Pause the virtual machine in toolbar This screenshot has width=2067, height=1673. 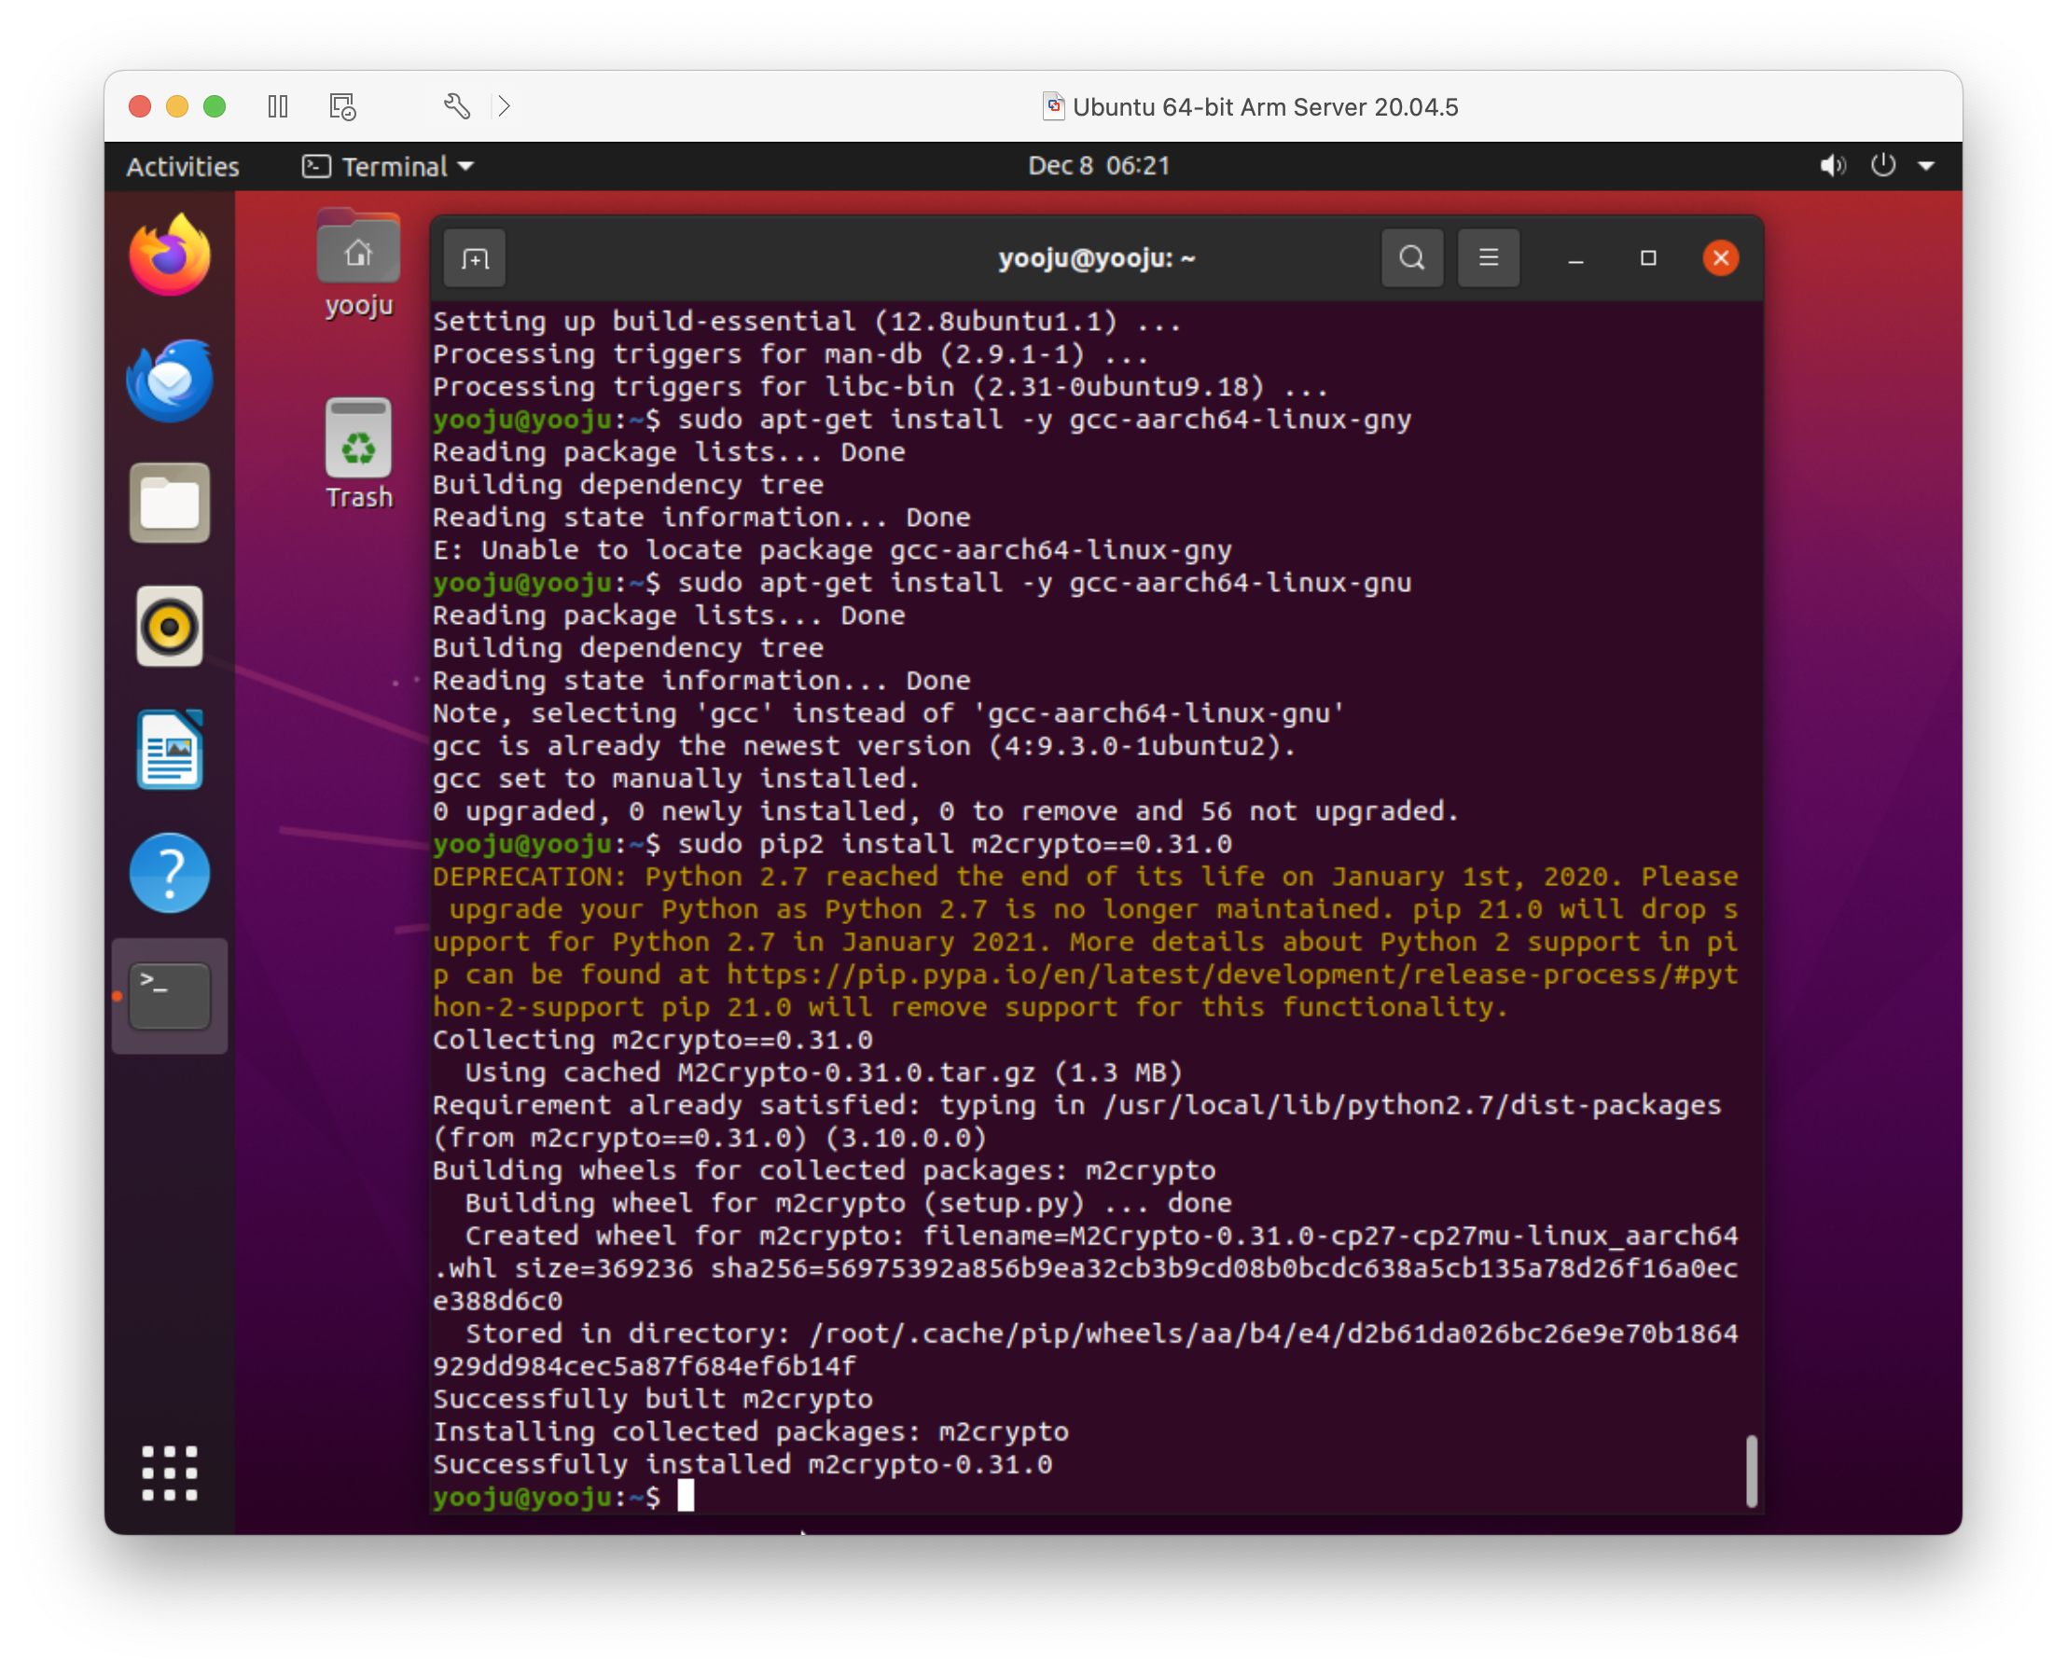click(278, 106)
